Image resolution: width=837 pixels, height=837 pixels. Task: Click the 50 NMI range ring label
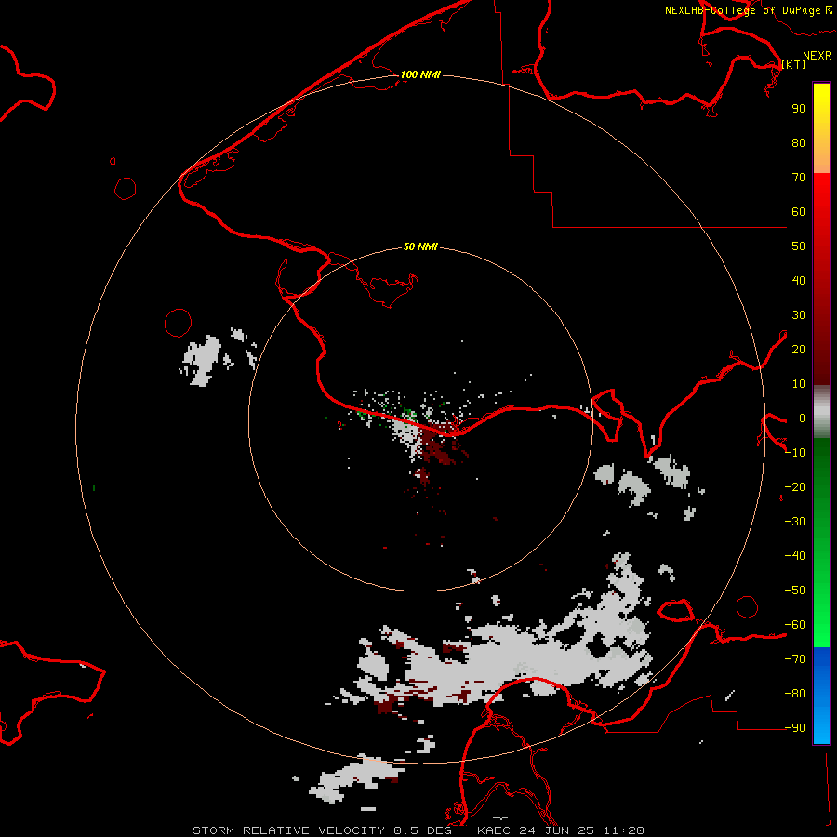coord(420,246)
